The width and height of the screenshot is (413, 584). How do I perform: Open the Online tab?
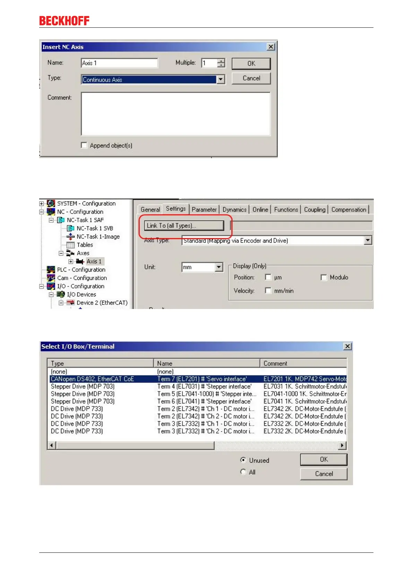coord(260,209)
